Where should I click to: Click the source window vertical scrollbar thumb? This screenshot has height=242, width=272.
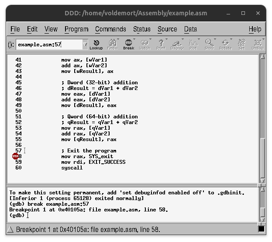263,158
